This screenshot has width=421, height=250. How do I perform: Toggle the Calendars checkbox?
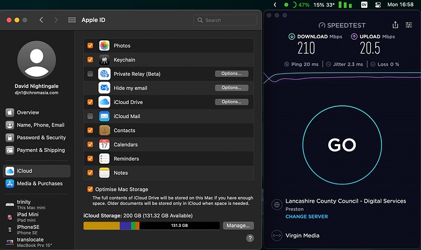[90, 145]
